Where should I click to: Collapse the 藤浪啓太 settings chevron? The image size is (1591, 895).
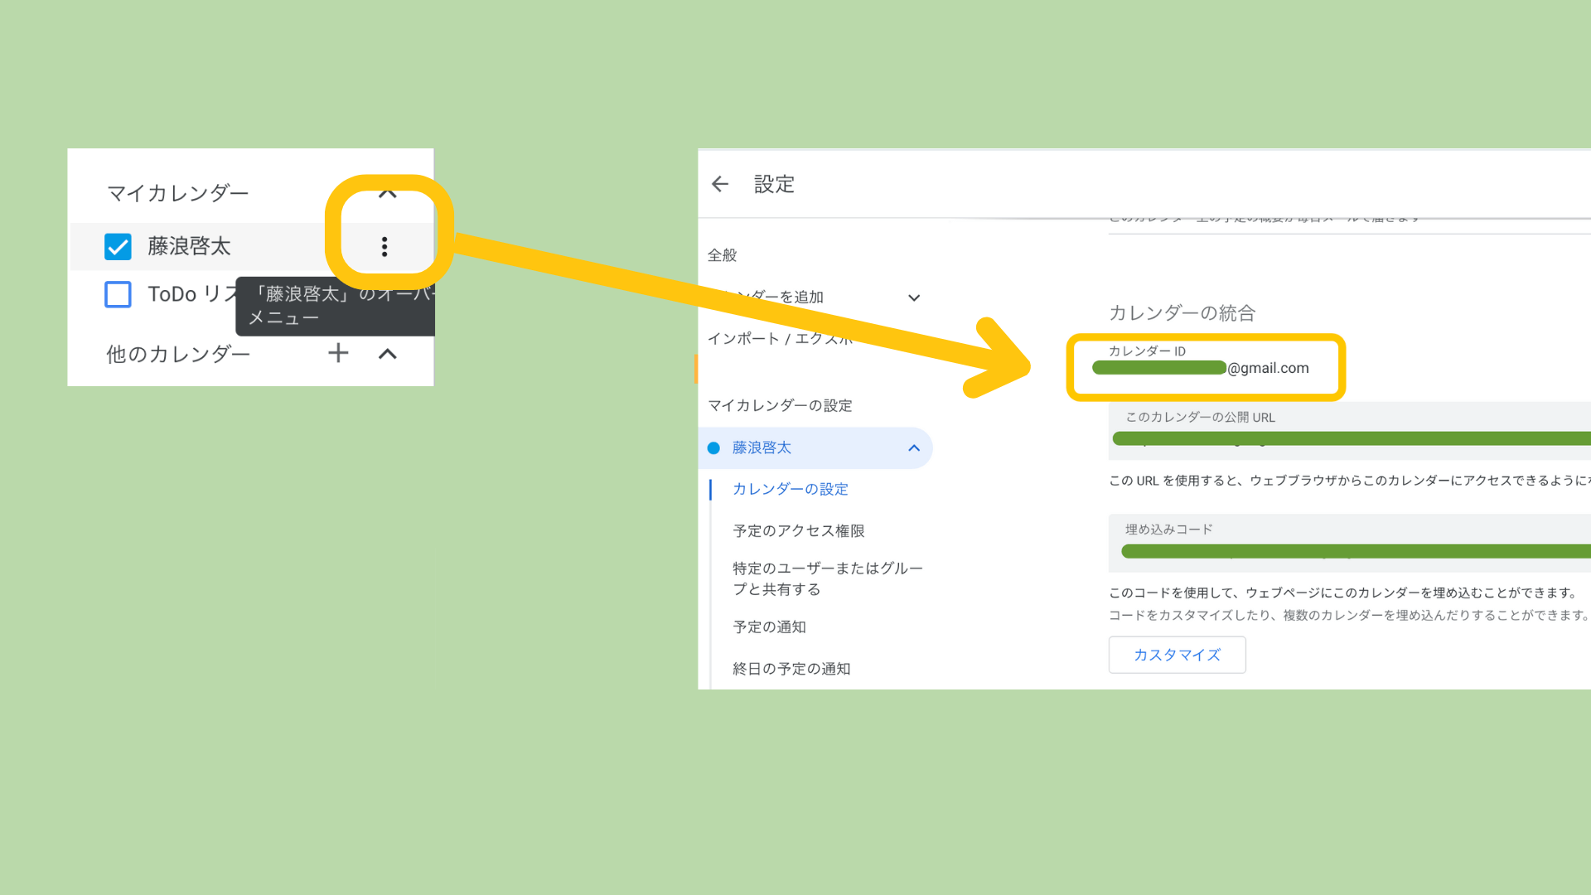click(x=914, y=448)
